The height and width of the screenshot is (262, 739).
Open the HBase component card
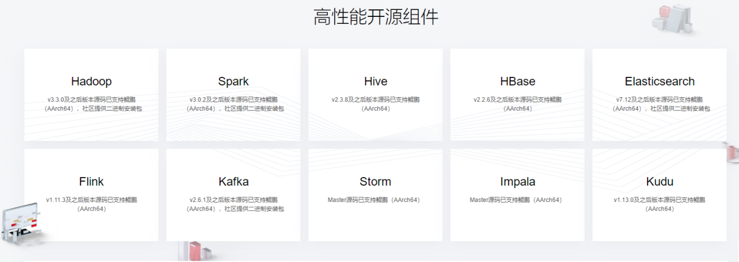tap(518, 94)
